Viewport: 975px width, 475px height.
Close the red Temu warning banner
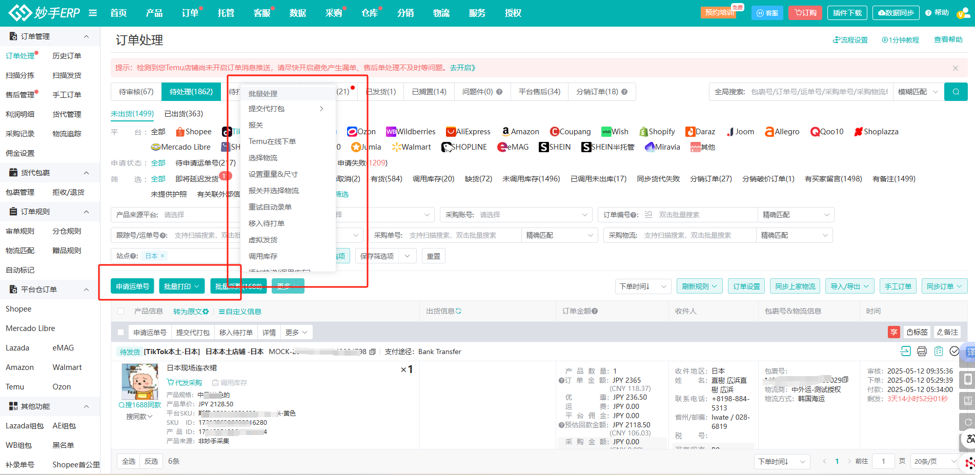point(955,68)
